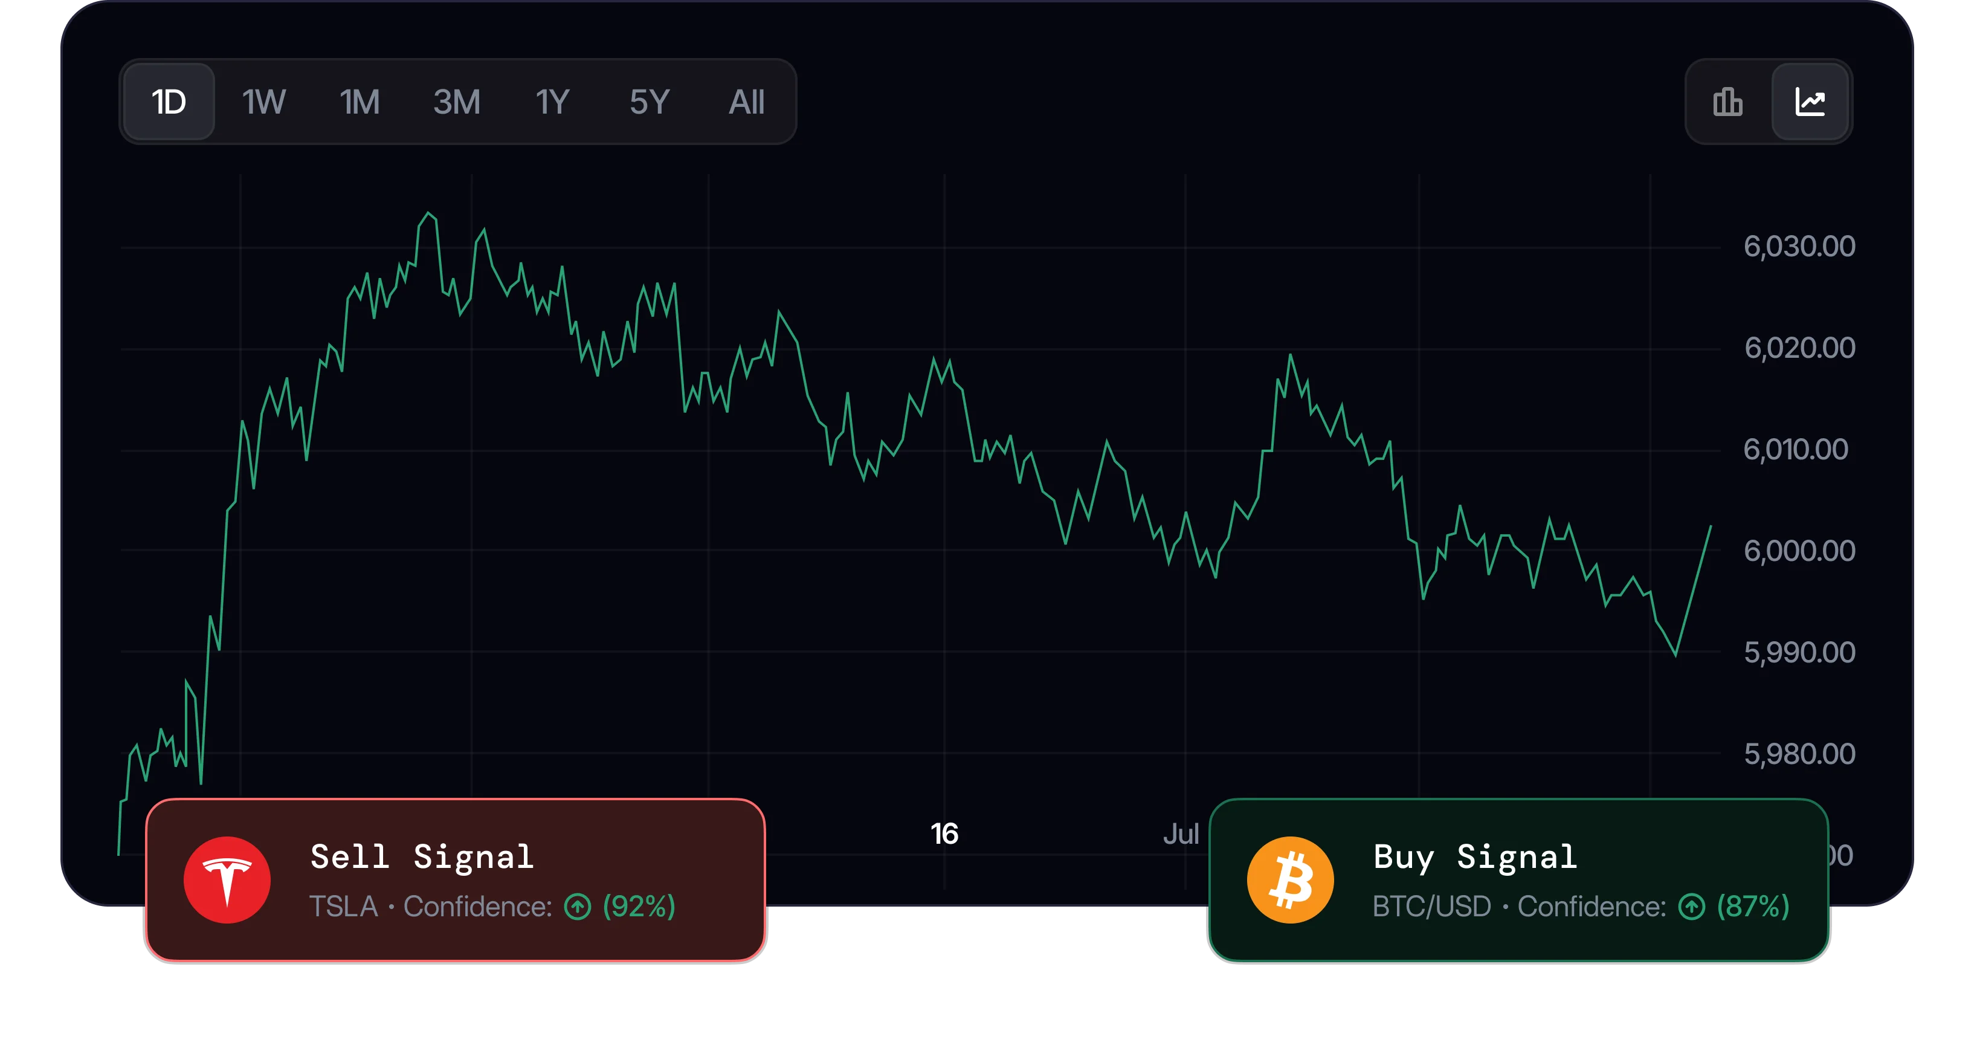Show the All time range
This screenshot has width=1977, height=1042.
click(746, 102)
